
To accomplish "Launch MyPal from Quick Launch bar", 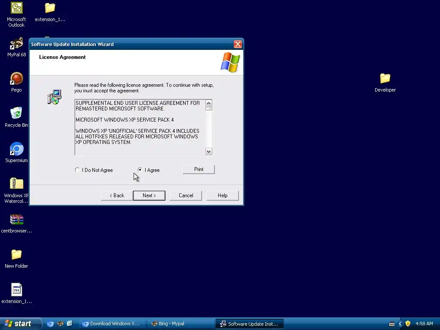I will [60, 324].
